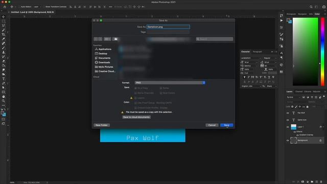Toggle the Alpha Channels checkbox

point(135,93)
